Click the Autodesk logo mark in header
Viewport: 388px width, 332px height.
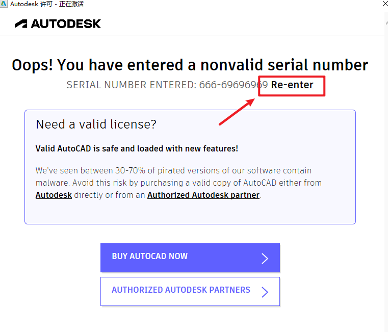pyautogui.click(x=21, y=23)
